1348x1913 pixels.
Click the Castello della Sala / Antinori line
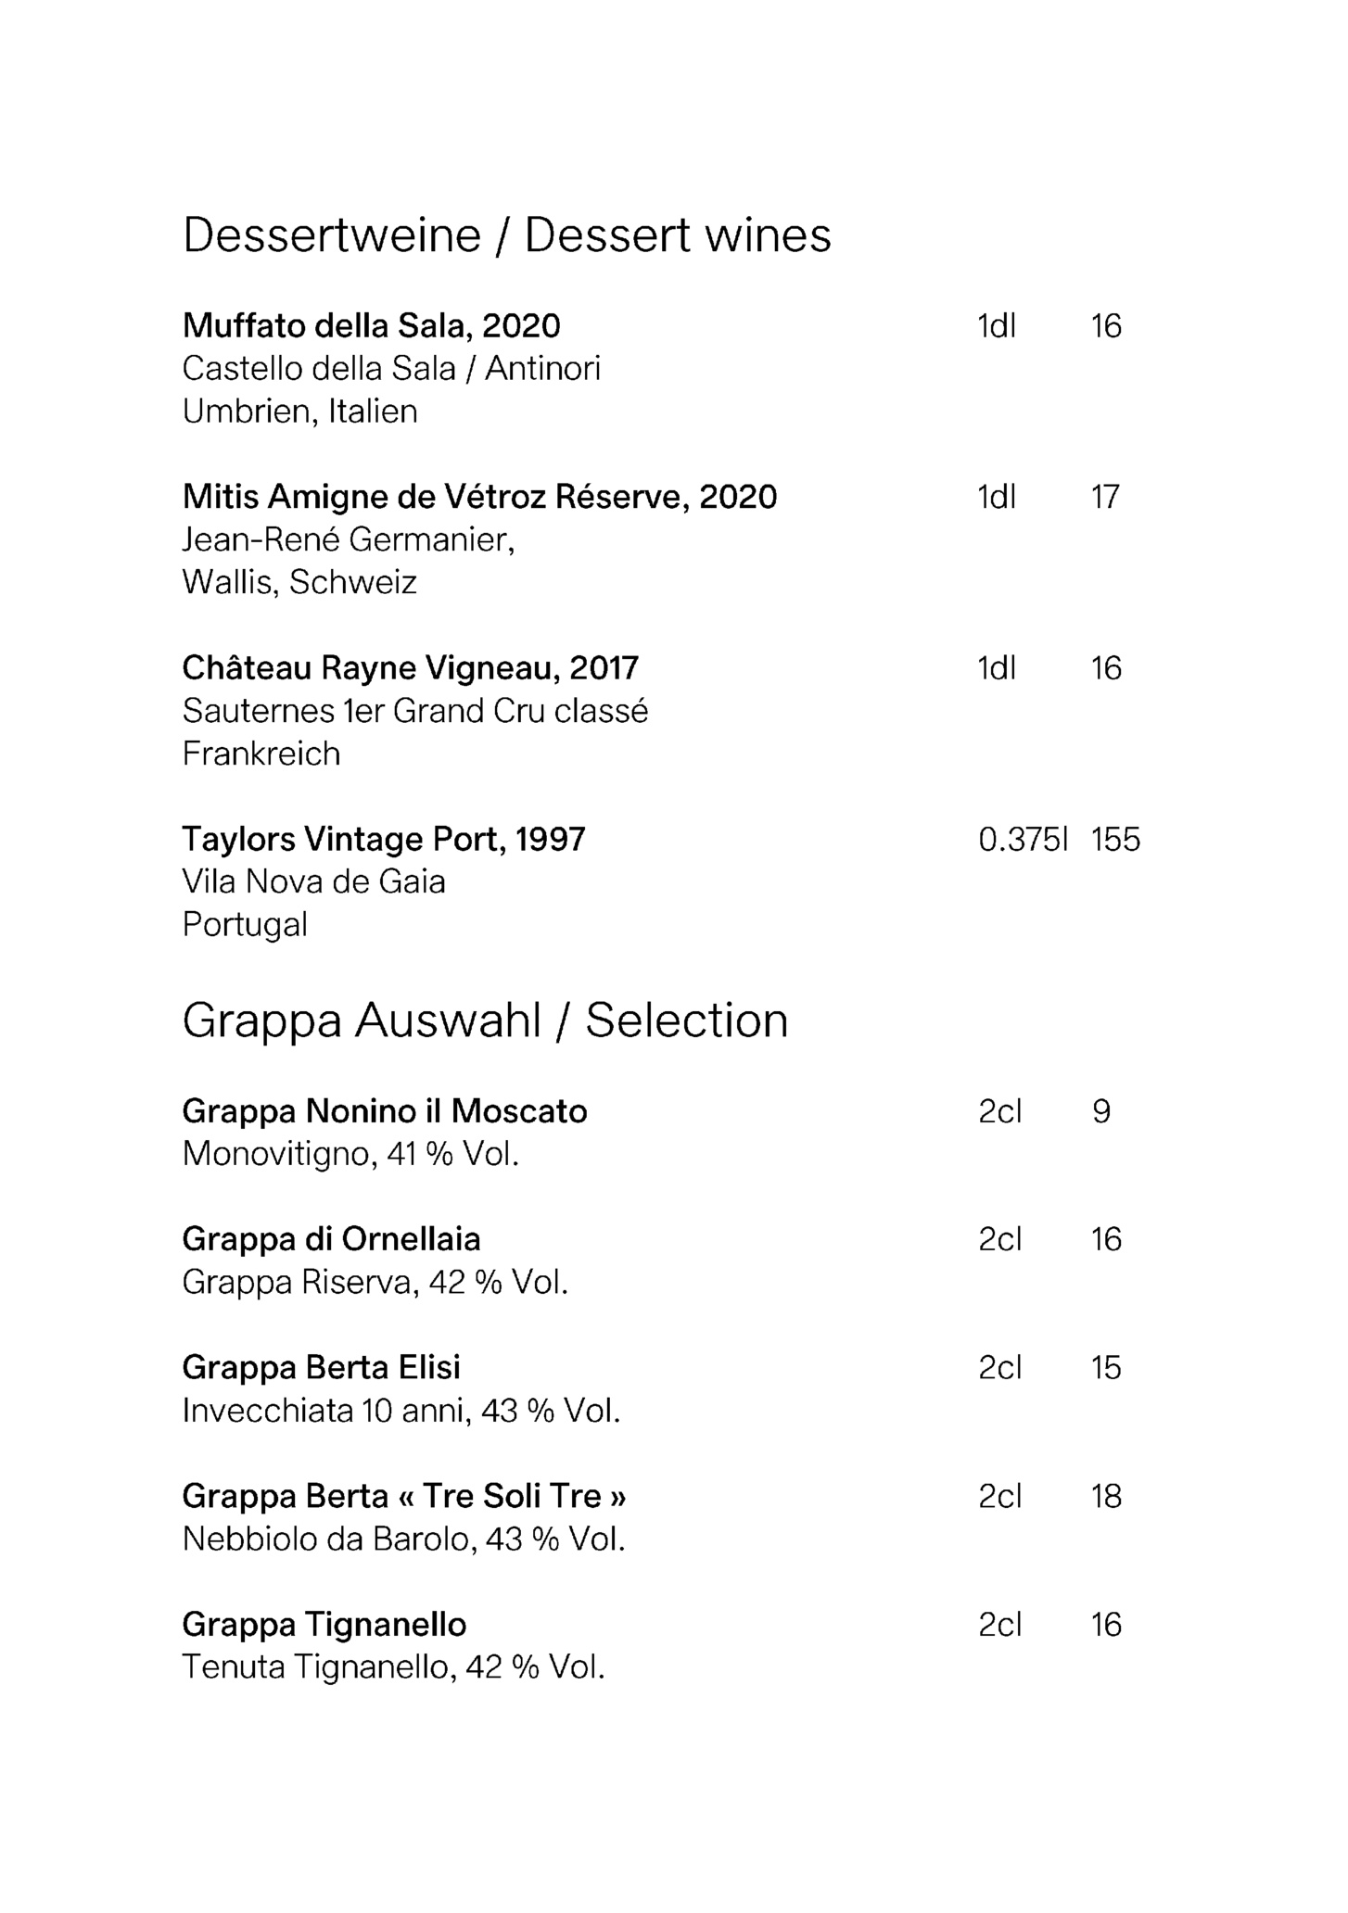click(391, 369)
